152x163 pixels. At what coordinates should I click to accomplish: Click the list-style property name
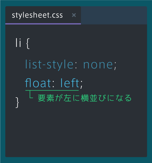pyautogui.click(x=49, y=65)
